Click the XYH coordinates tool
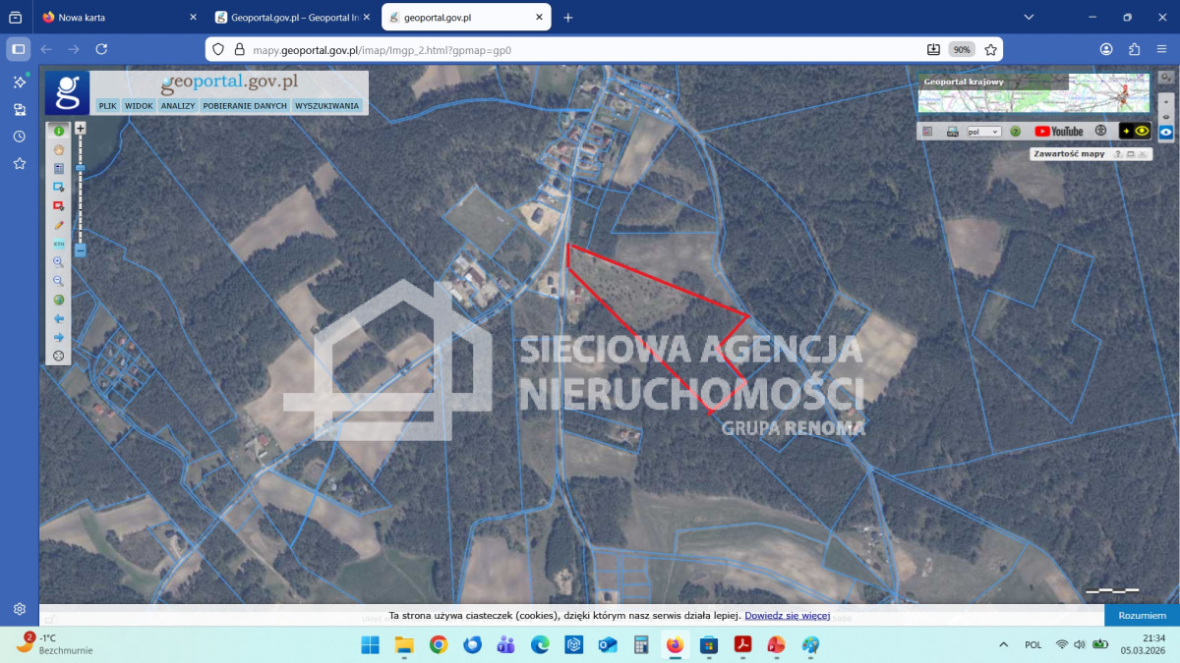The height and width of the screenshot is (663, 1180). (x=58, y=244)
